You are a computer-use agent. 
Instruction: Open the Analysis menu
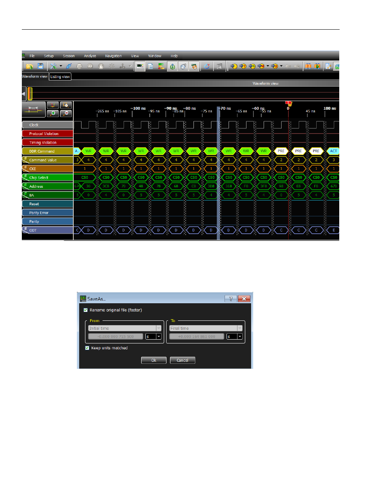90,56
